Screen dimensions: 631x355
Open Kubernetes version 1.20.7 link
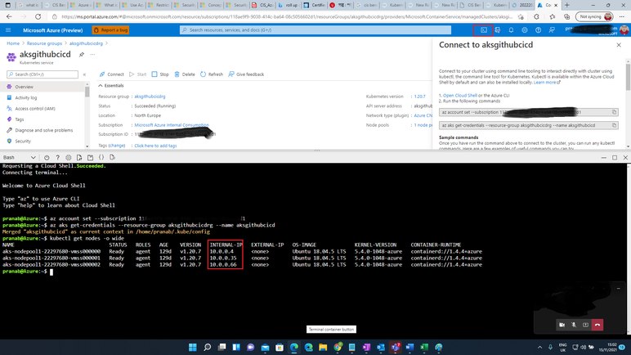pos(420,97)
